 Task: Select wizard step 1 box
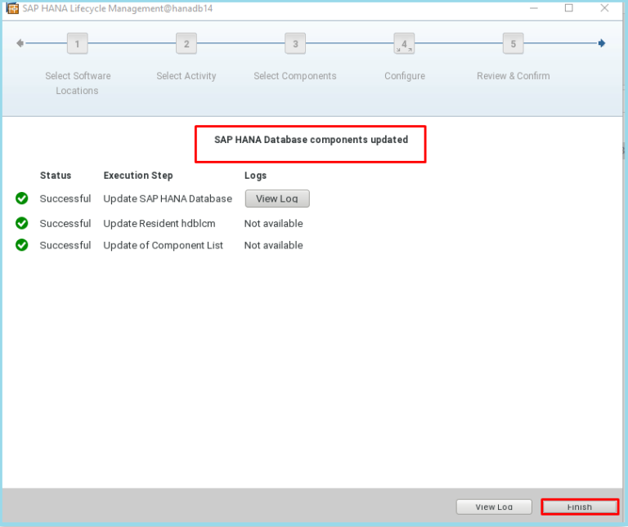(x=78, y=43)
